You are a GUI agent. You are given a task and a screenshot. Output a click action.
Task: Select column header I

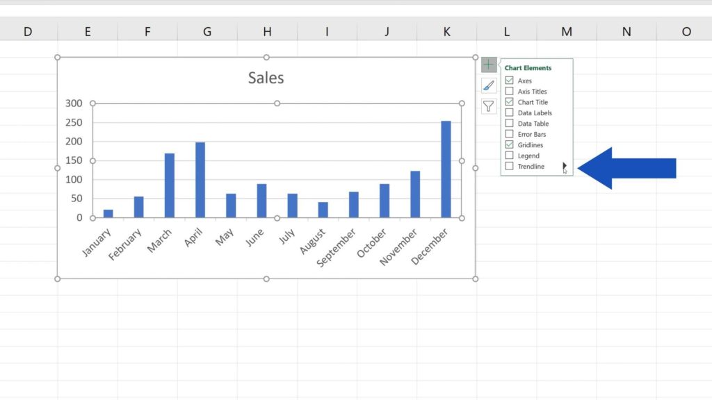(x=327, y=31)
